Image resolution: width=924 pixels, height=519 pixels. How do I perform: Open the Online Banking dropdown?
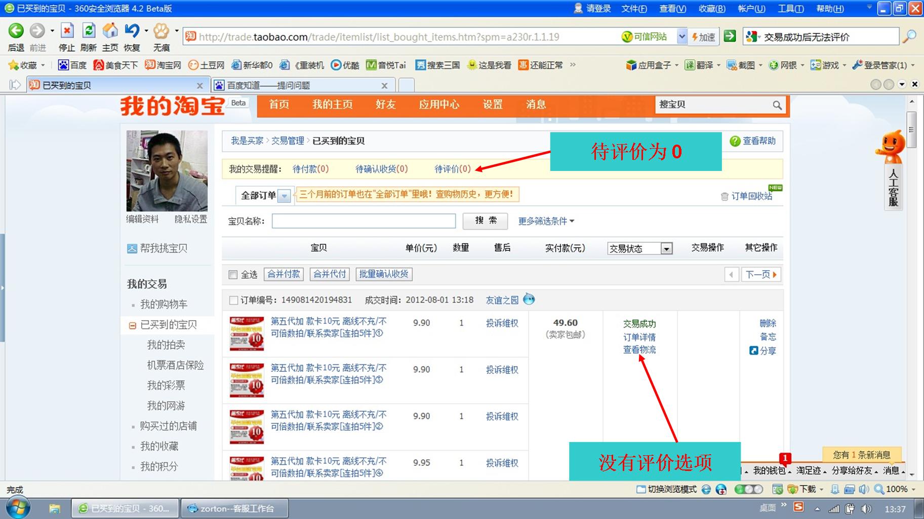802,65
